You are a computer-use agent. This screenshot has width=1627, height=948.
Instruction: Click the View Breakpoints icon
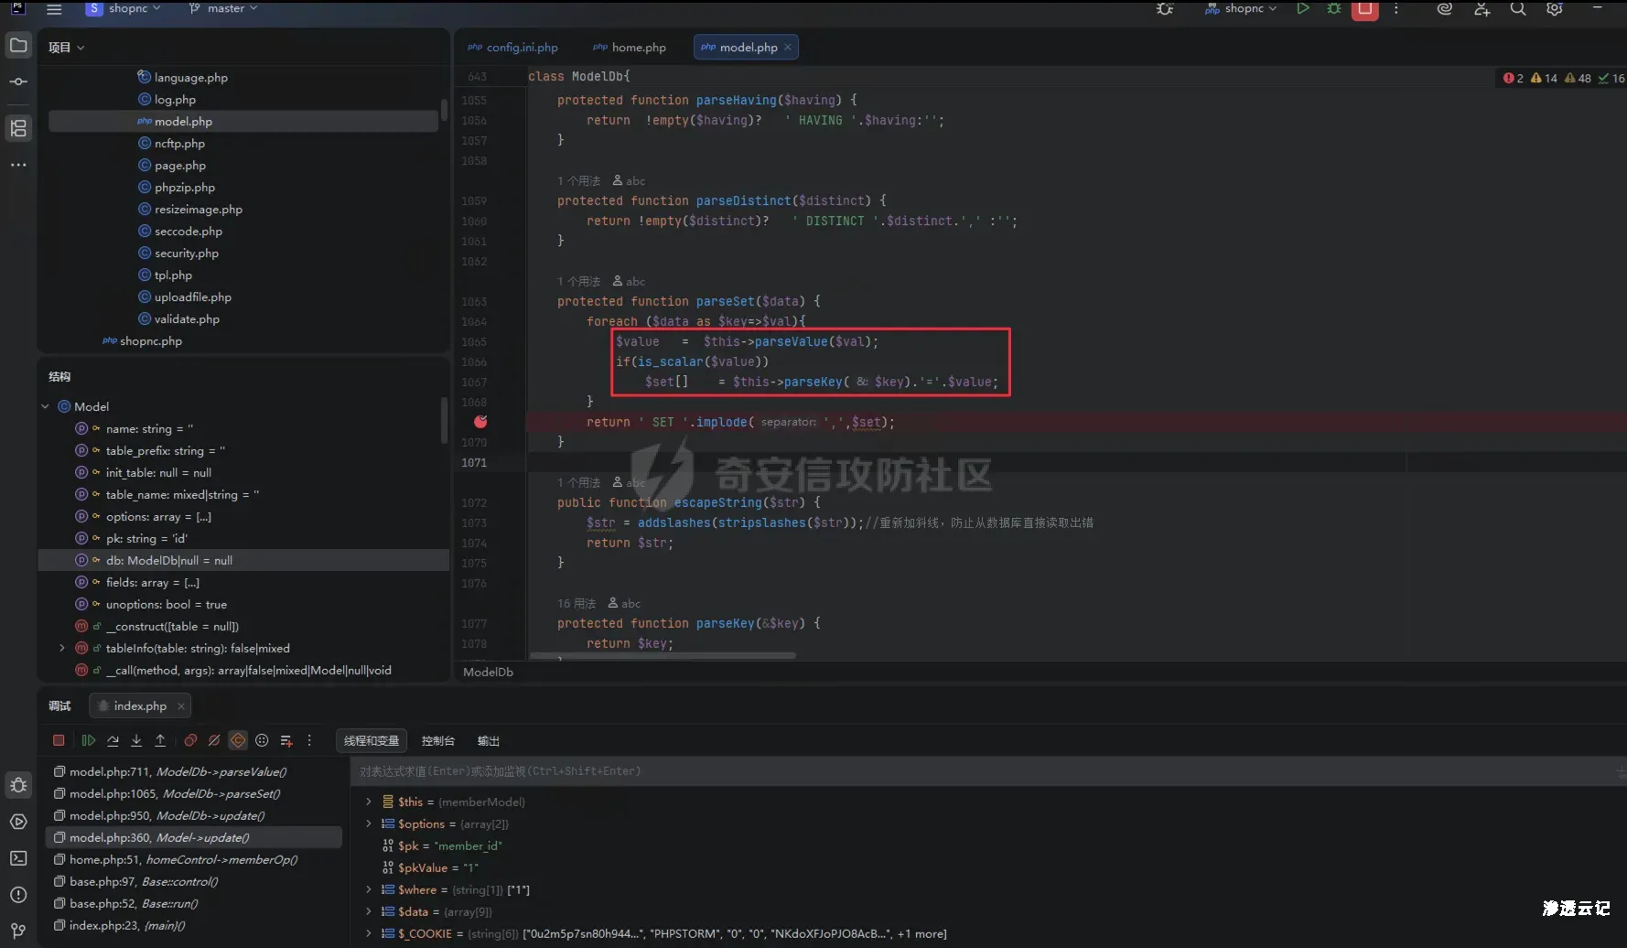click(190, 740)
